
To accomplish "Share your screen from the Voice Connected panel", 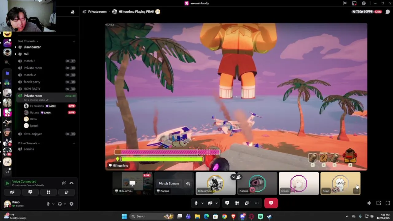I will point(30,192).
